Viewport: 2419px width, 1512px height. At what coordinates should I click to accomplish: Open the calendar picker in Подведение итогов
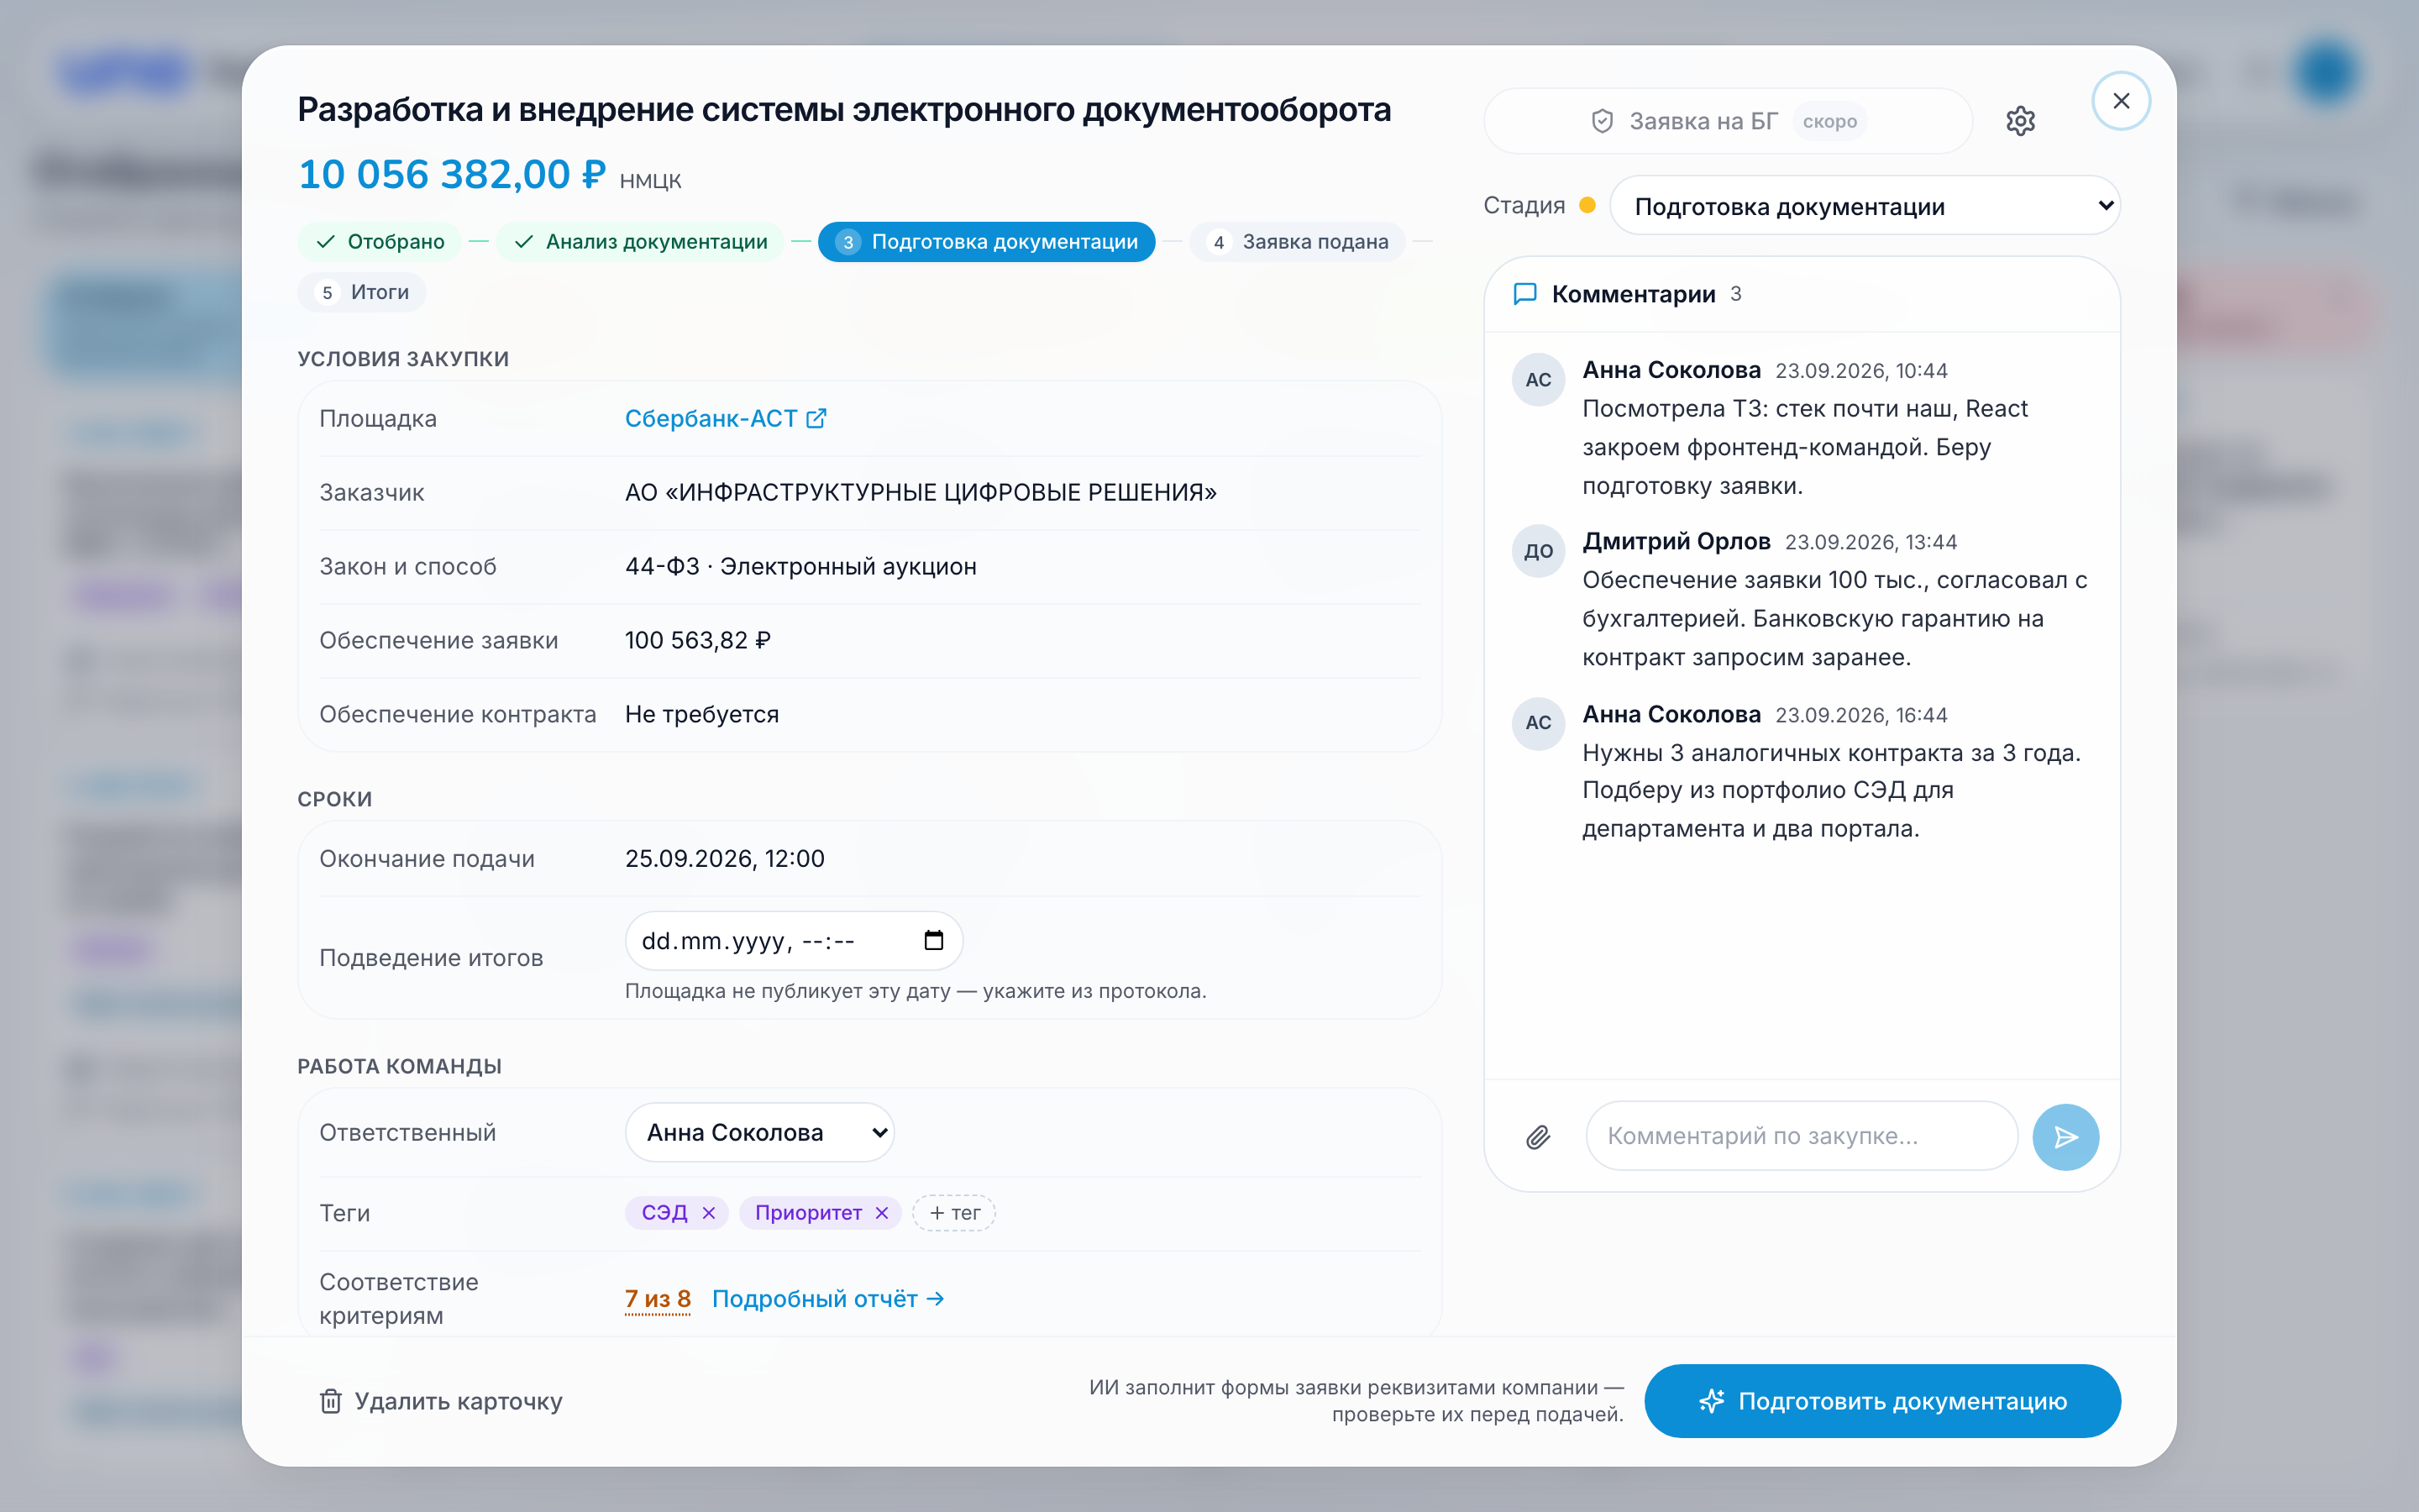coord(934,941)
